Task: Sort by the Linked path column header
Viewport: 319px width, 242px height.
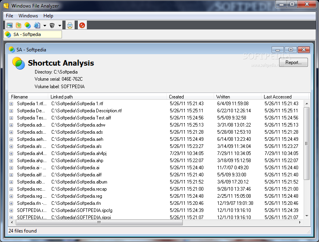Action: 107,97
